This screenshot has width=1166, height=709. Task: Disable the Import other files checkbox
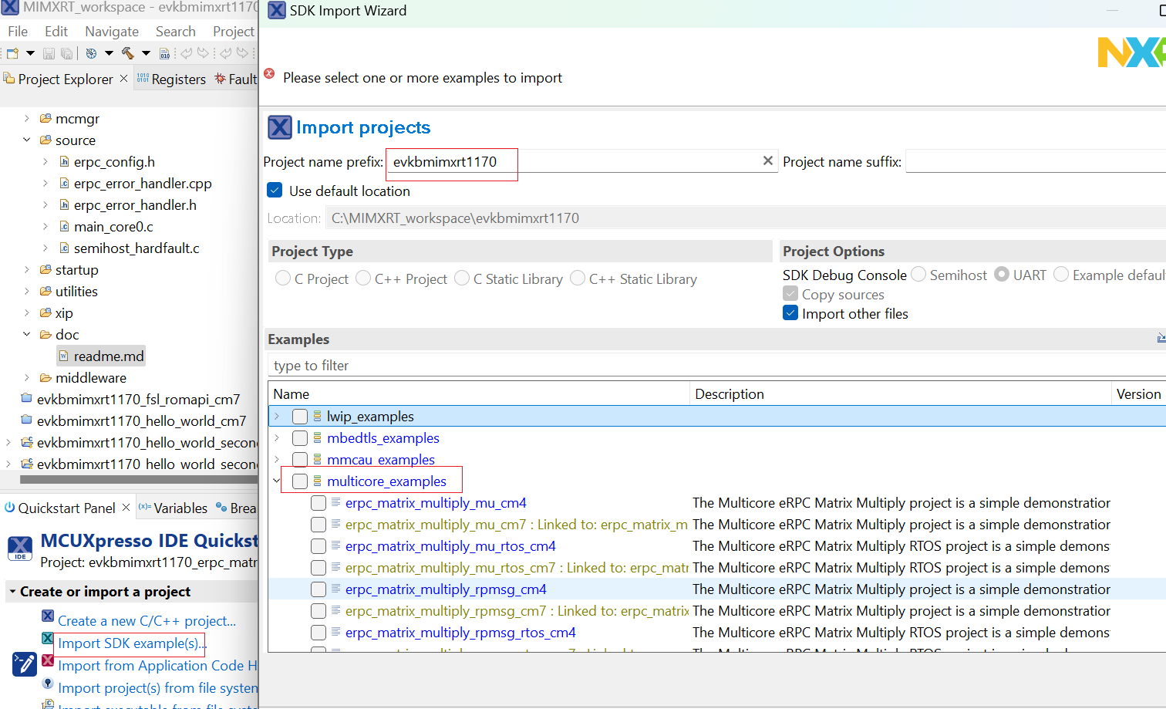click(790, 313)
